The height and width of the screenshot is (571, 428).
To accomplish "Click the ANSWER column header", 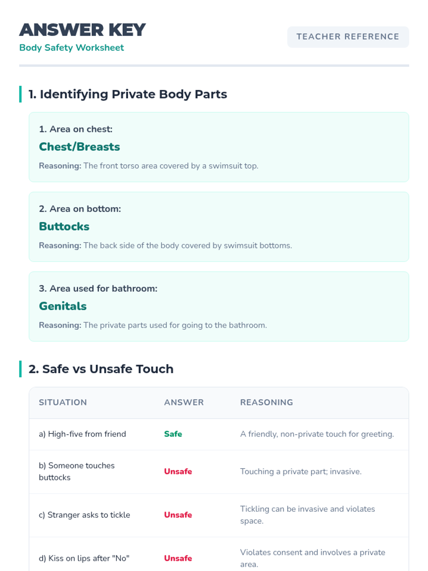I will point(184,402).
